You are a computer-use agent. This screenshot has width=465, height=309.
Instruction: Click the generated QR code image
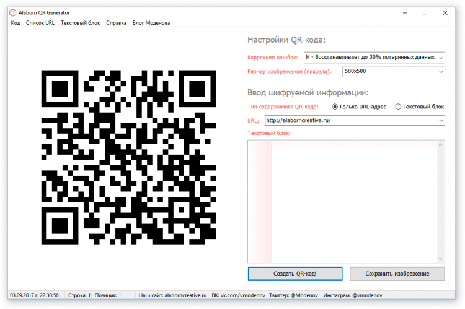pos(128,157)
